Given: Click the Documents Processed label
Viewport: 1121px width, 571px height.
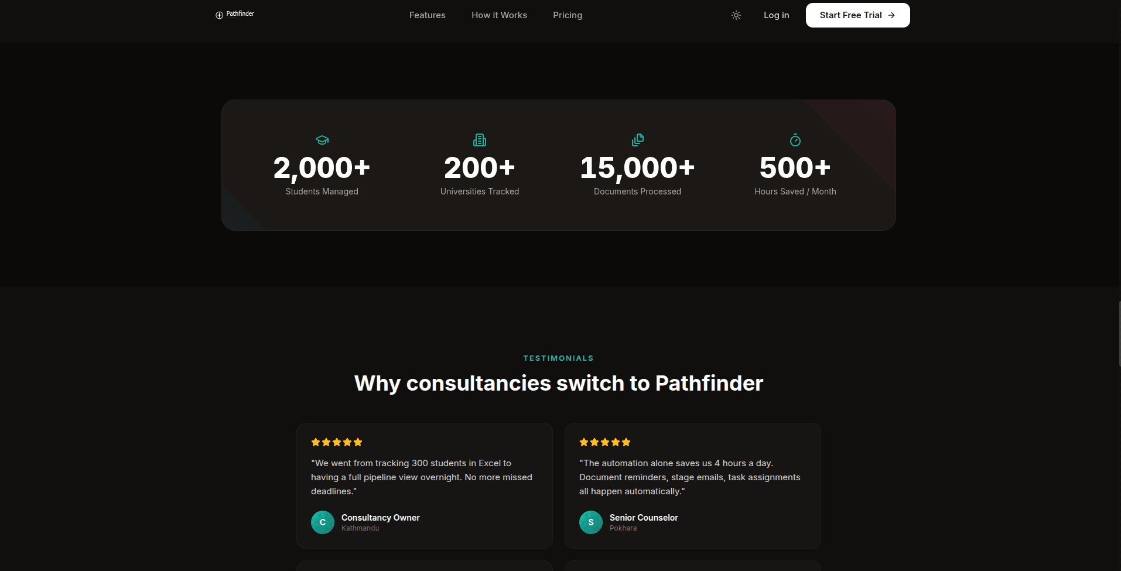Looking at the screenshot, I should (x=638, y=192).
